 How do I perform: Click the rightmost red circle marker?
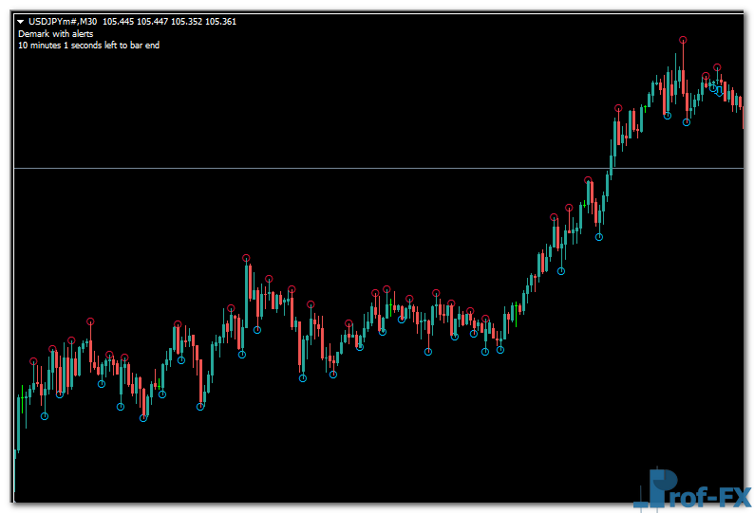717,67
